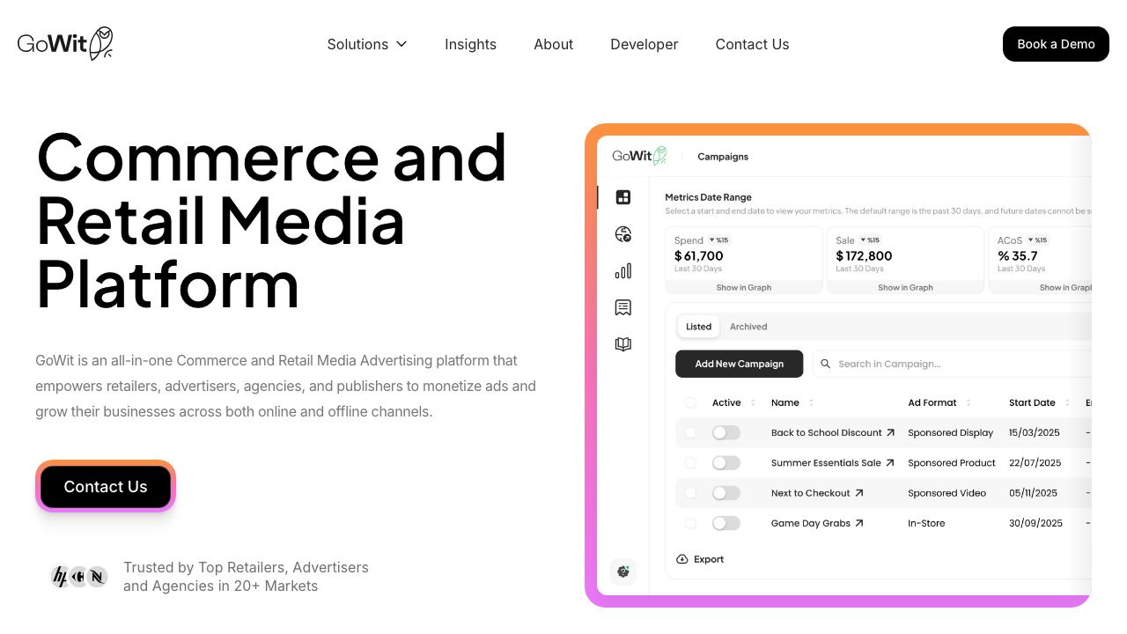Open the Insights nav item
This screenshot has width=1127, height=634.
tap(470, 44)
